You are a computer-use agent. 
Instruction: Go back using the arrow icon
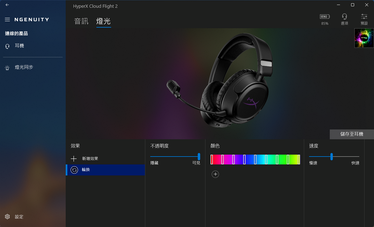(x=7, y=5)
